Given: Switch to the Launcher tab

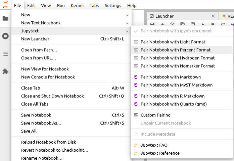Looking at the screenshot, I should (x=183, y=16).
